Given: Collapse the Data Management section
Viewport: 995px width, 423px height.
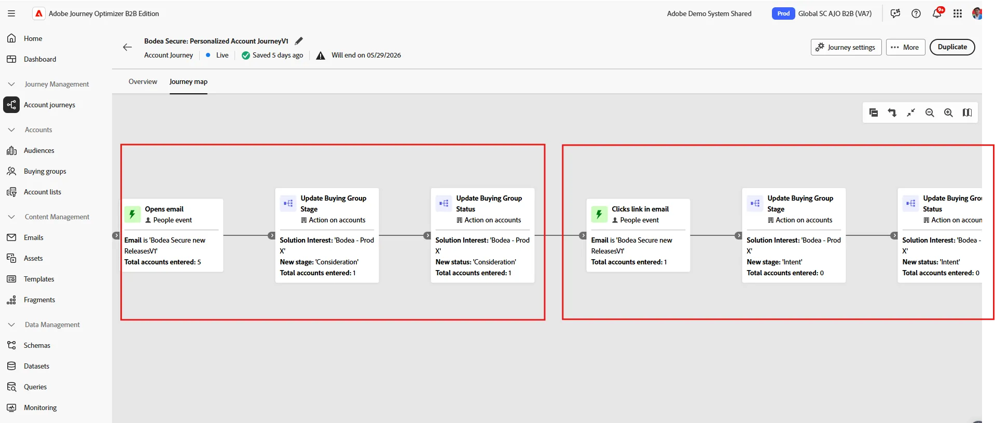Looking at the screenshot, I should pyautogui.click(x=11, y=325).
